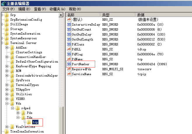
Task: Click the Wds folder icon
Action: (x=12, y=103)
